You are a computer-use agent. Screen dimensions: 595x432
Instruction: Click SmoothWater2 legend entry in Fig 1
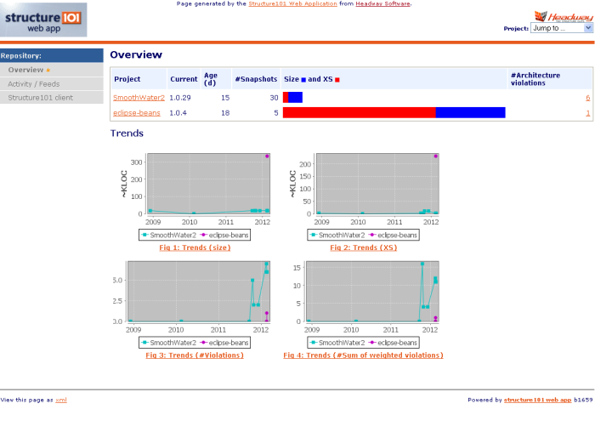(x=169, y=235)
